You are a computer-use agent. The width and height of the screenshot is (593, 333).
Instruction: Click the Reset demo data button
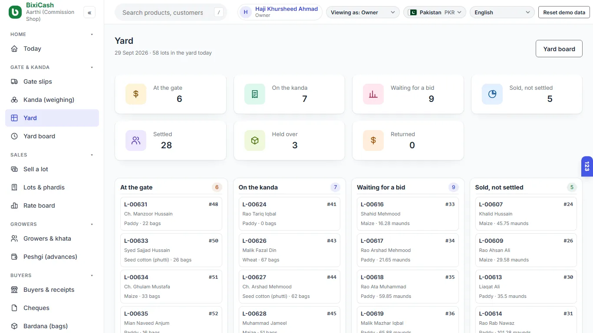[x=564, y=13]
